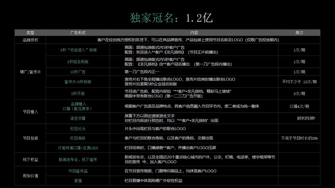Click the content starting 屏幕下方以固定速度游走文字
Viewport: 335px width, 188px height.
[x=194, y=118]
